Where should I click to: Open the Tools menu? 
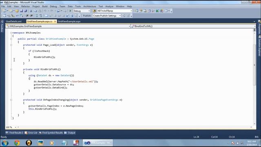pyautogui.click(x=78, y=7)
